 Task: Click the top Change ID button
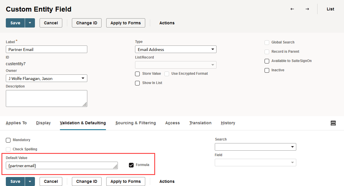(87, 23)
